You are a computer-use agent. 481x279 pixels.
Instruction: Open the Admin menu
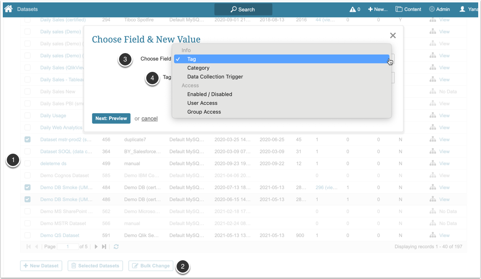pos(439,9)
